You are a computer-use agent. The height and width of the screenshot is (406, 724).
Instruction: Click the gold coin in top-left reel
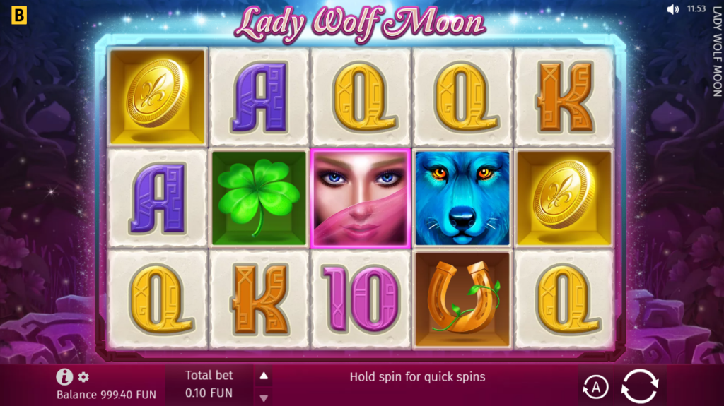[158, 97]
